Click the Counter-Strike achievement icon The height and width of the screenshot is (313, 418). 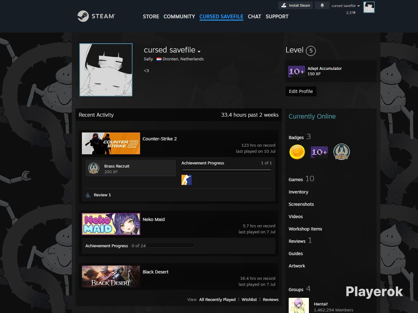pyautogui.click(x=187, y=180)
